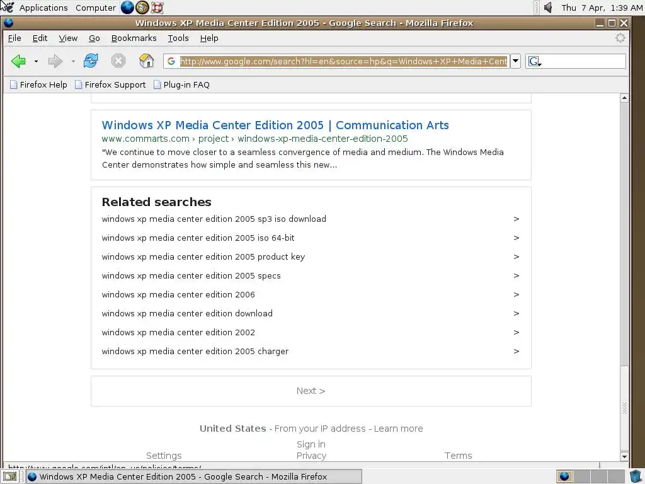Select first workspace in workspace switcher
The height and width of the screenshot is (484, 645).
pyautogui.click(x=564, y=476)
